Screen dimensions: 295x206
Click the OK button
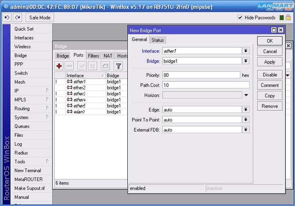270,41
